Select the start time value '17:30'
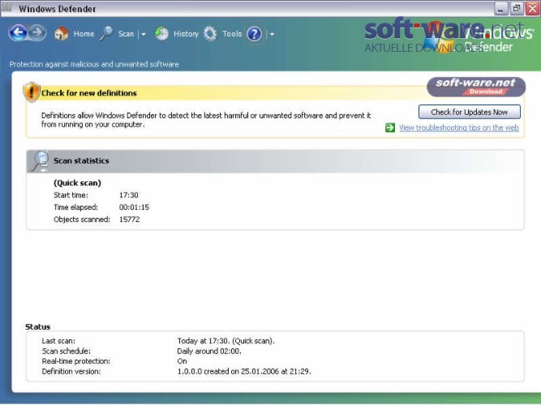Image resolution: width=541 pixels, height=405 pixels. pos(129,195)
